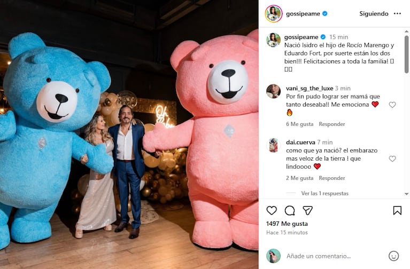The height and width of the screenshot is (269, 410).
Task: Toggle the Siguiendo follow button
Action: coord(374,13)
